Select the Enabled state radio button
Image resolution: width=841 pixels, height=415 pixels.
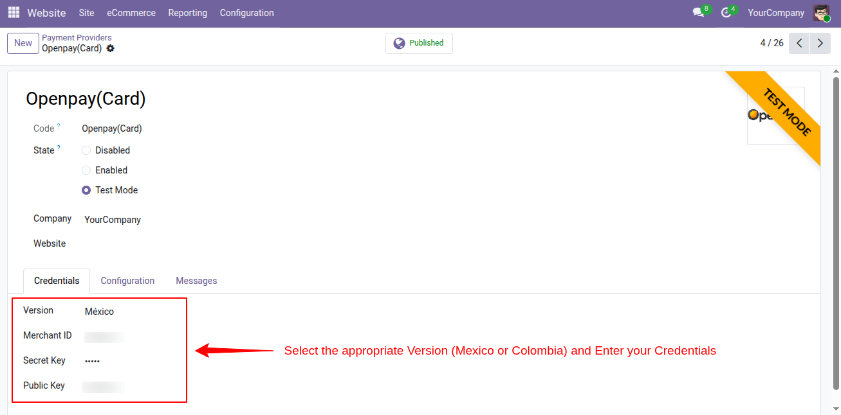(86, 170)
